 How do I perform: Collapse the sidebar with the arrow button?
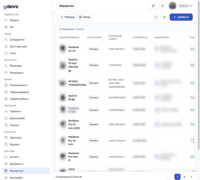pyautogui.click(x=52, y=13)
